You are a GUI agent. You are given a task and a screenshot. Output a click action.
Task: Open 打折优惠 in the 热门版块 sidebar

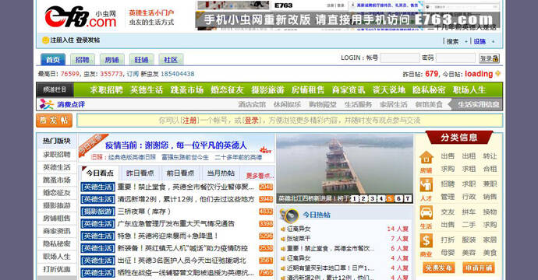pos(57,269)
